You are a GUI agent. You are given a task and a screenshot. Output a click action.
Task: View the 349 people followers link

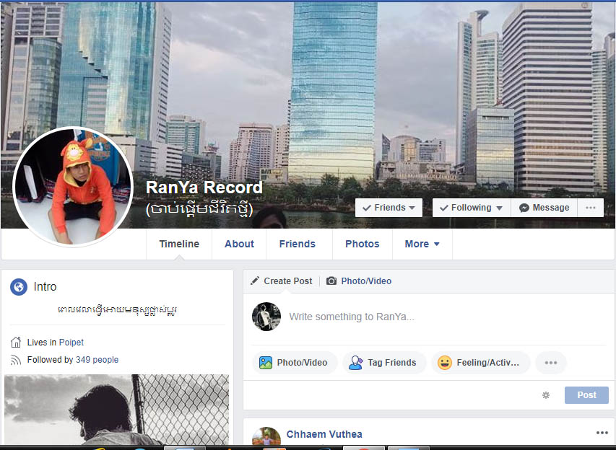[x=97, y=360]
